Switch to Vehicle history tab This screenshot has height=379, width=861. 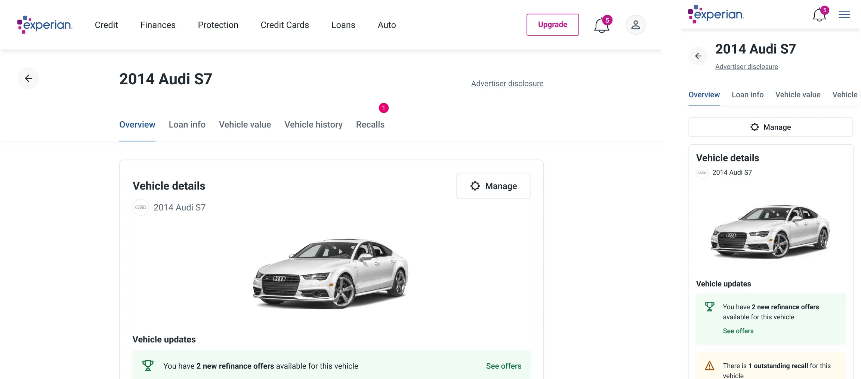click(x=314, y=125)
